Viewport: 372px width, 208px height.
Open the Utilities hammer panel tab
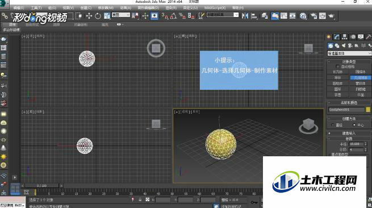(368, 36)
